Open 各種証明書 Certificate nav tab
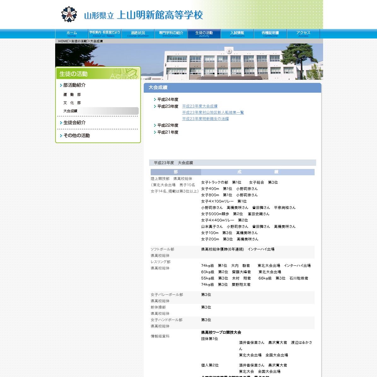The height and width of the screenshot is (377, 377). 270,34
